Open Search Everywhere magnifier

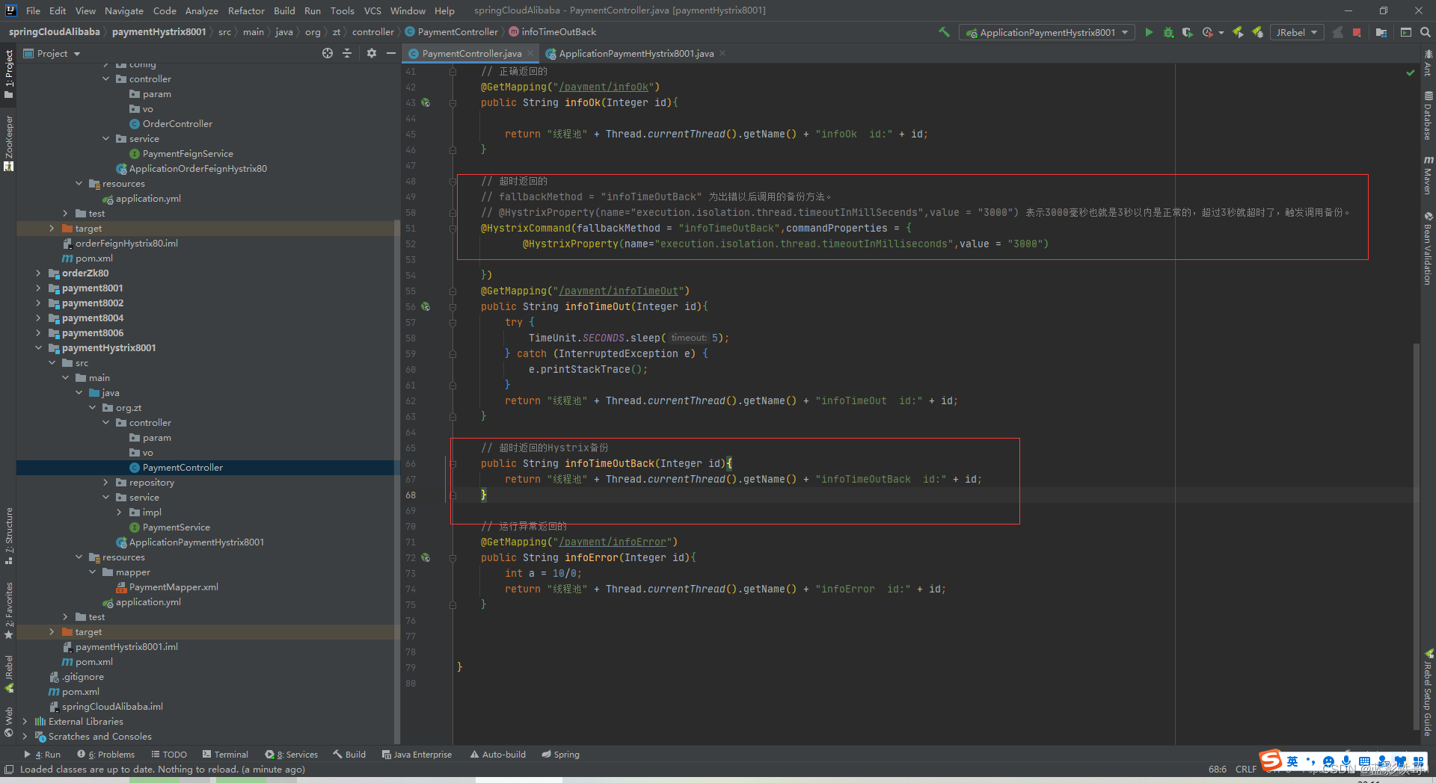tap(1426, 32)
